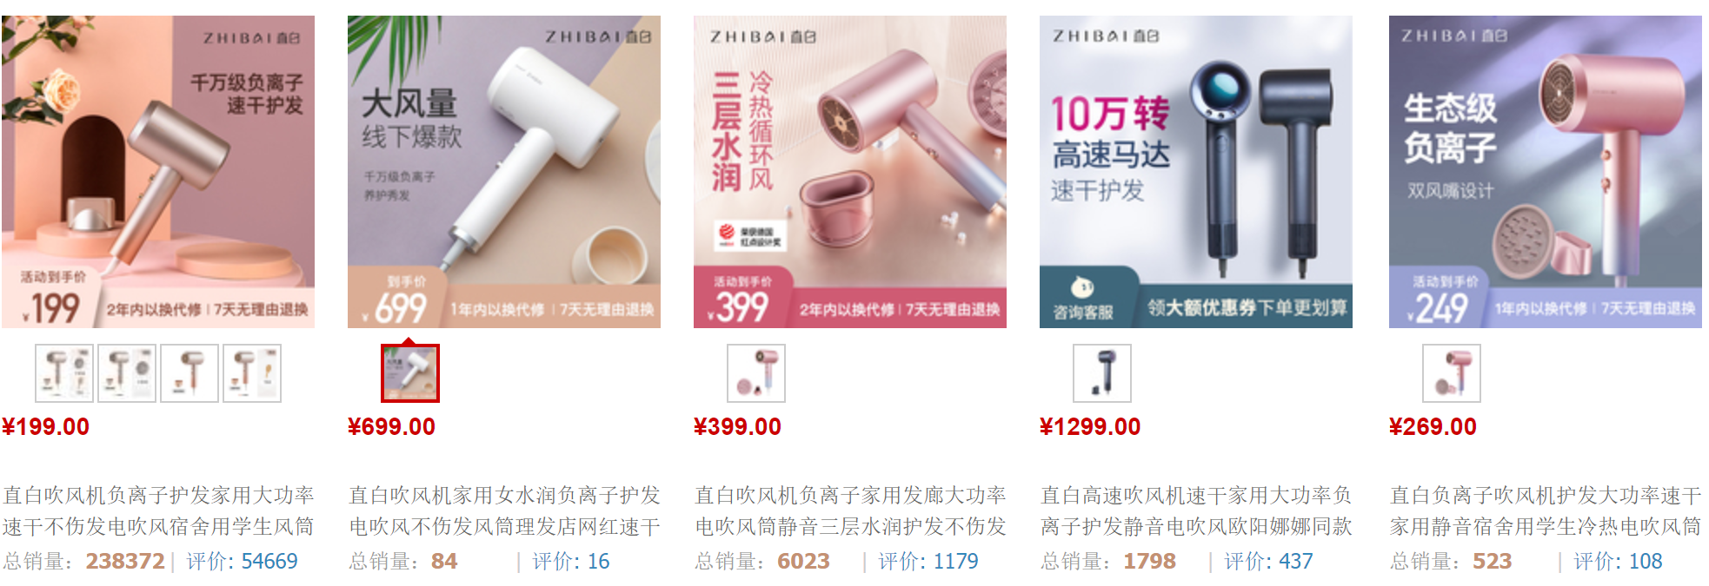This screenshot has width=1709, height=586.
Task: View the 437 reviews for ¥1299 dryer
Action: (1269, 562)
